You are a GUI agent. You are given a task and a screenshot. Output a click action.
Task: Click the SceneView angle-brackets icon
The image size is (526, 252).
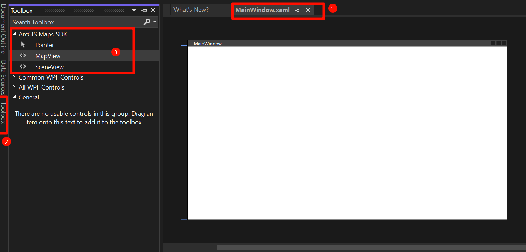[x=23, y=66]
